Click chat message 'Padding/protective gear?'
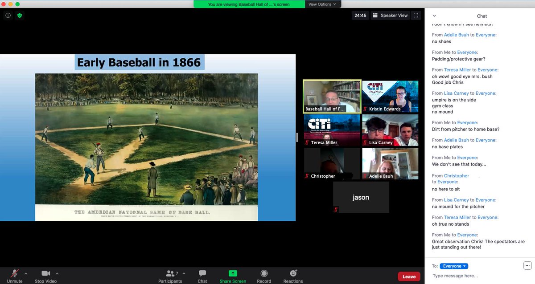This screenshot has width=535, height=284. pyautogui.click(x=458, y=59)
